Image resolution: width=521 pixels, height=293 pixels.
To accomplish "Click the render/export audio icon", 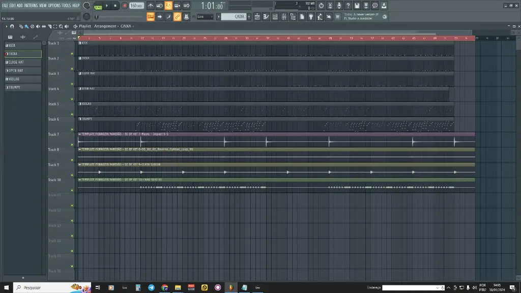I will pos(366,6).
